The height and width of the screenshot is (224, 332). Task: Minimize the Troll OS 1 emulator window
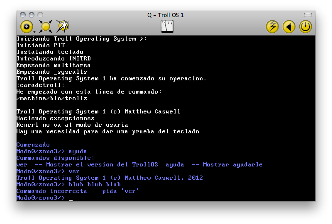click(32, 15)
